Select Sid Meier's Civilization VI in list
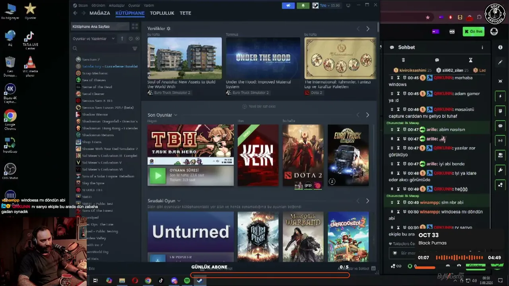This screenshot has height=286, width=509. coord(102,170)
